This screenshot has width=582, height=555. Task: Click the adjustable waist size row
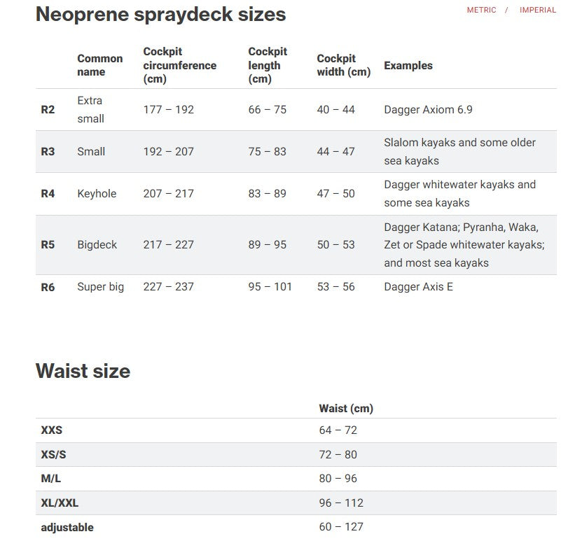pos(67,527)
